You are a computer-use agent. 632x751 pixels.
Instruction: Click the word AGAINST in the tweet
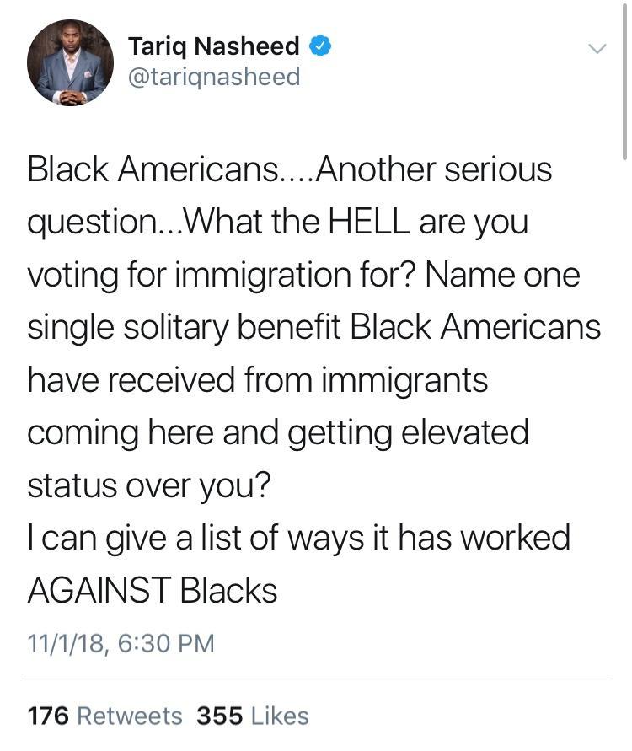pyautogui.click(x=99, y=590)
